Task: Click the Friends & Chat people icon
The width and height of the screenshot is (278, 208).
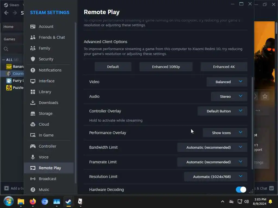Action: 33,37
